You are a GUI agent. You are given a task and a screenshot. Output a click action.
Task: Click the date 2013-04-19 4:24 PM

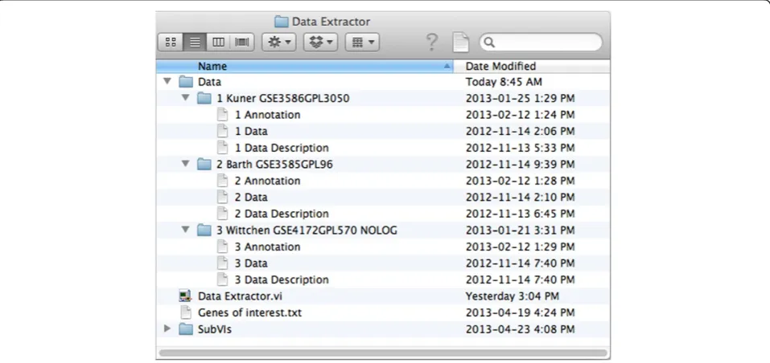pos(520,312)
